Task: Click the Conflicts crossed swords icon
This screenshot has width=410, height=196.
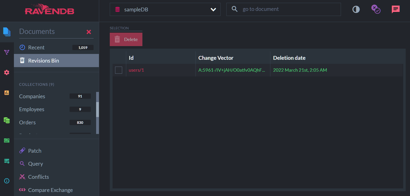Action: 22,177
